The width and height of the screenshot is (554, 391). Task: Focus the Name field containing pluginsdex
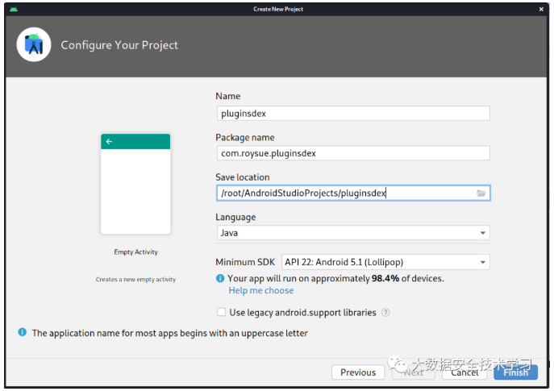[x=352, y=114]
